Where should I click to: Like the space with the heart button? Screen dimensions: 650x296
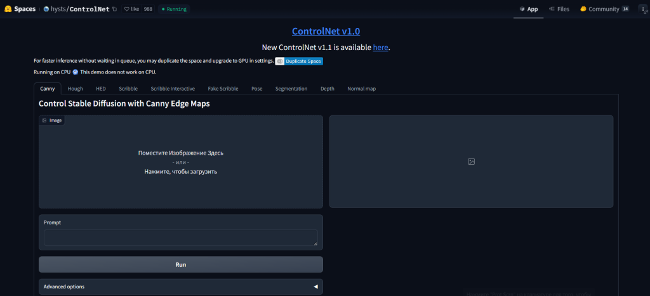pos(132,10)
